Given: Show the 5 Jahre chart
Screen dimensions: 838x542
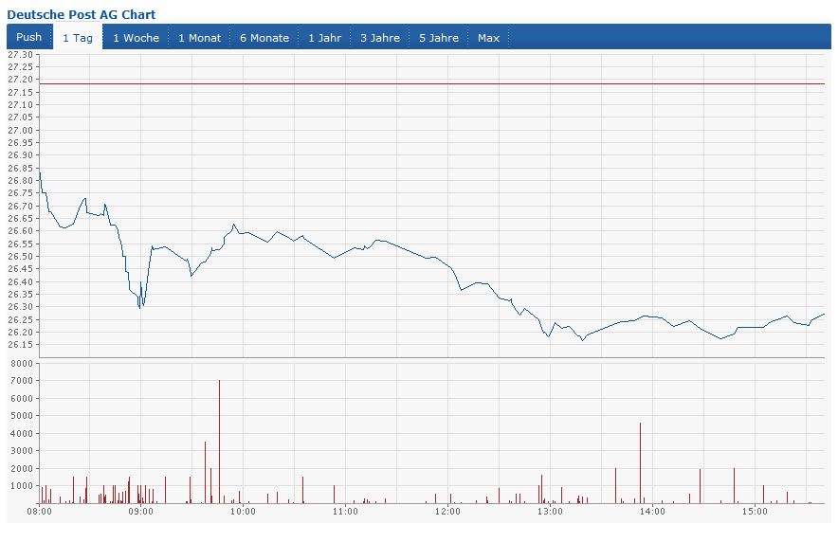Looking at the screenshot, I should pyautogui.click(x=439, y=37).
